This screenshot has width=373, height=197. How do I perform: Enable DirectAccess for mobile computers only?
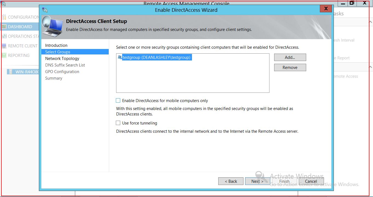pos(118,101)
